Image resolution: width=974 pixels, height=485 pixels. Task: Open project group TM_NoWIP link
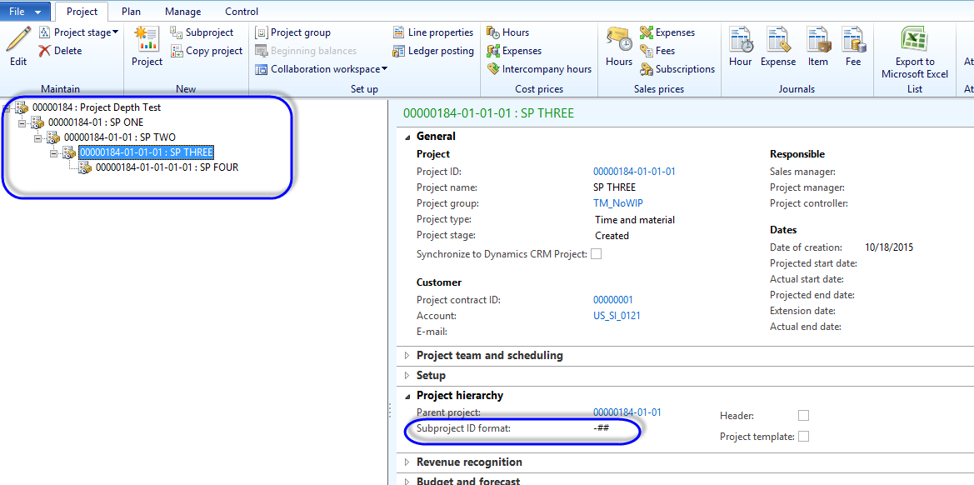coord(617,203)
